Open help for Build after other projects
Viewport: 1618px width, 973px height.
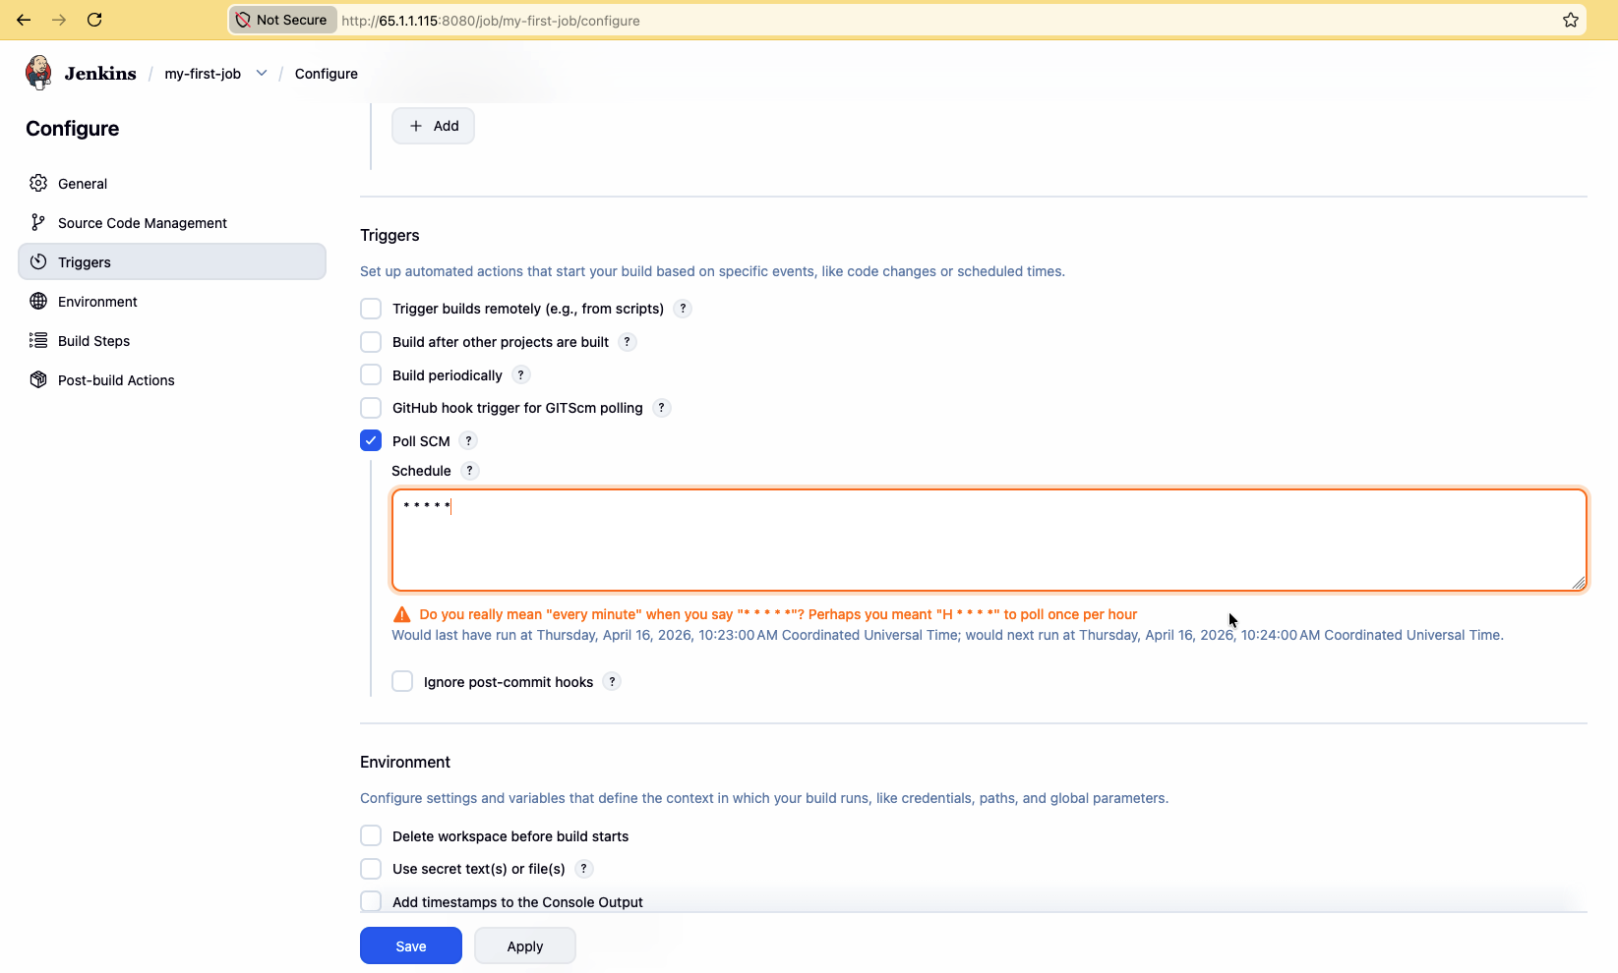pyautogui.click(x=628, y=342)
